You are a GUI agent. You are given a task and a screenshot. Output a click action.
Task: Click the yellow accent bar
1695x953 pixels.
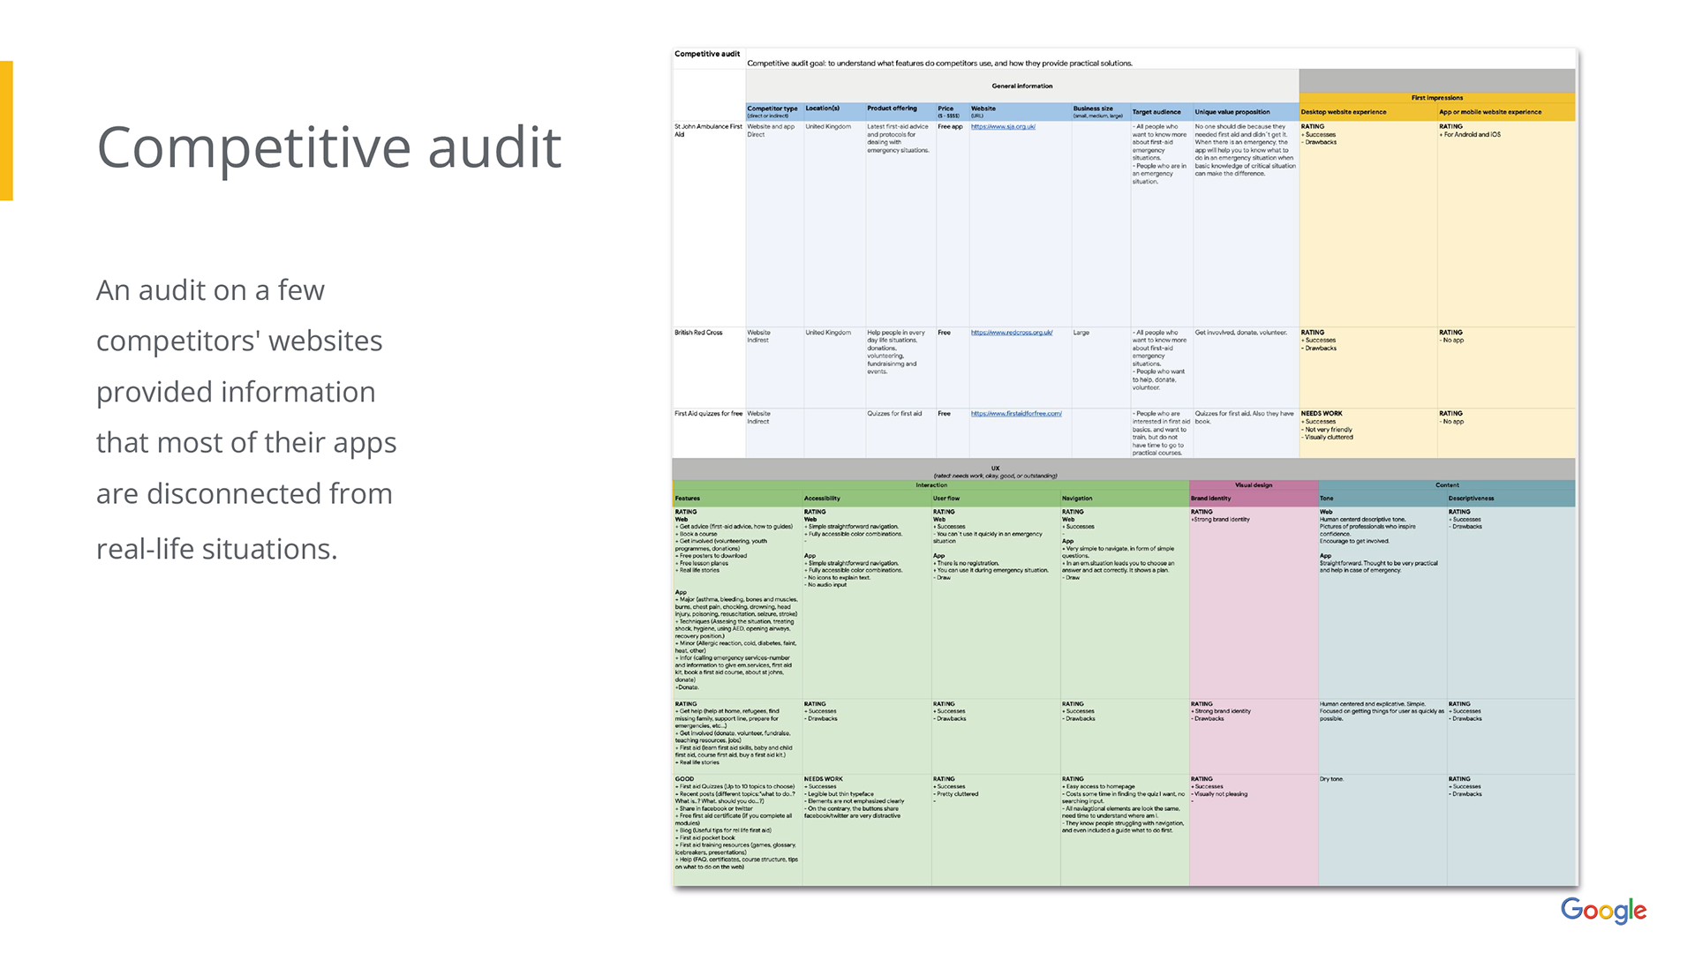(x=6, y=131)
